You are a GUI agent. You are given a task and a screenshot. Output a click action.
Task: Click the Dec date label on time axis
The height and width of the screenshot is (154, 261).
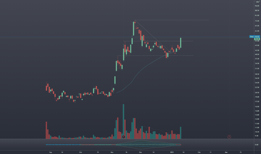click(141, 152)
